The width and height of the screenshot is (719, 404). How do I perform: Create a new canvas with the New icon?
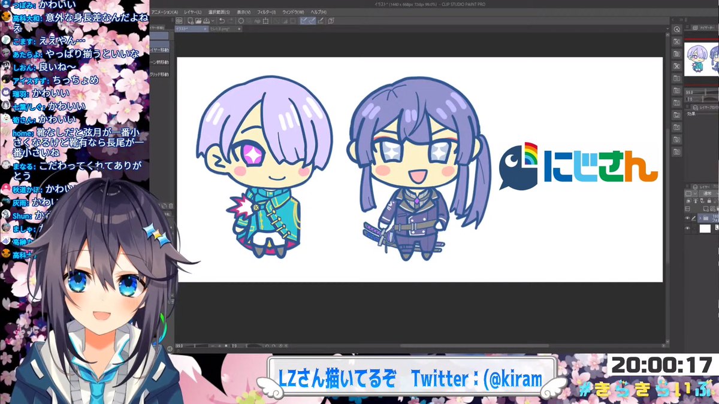pyautogui.click(x=191, y=20)
